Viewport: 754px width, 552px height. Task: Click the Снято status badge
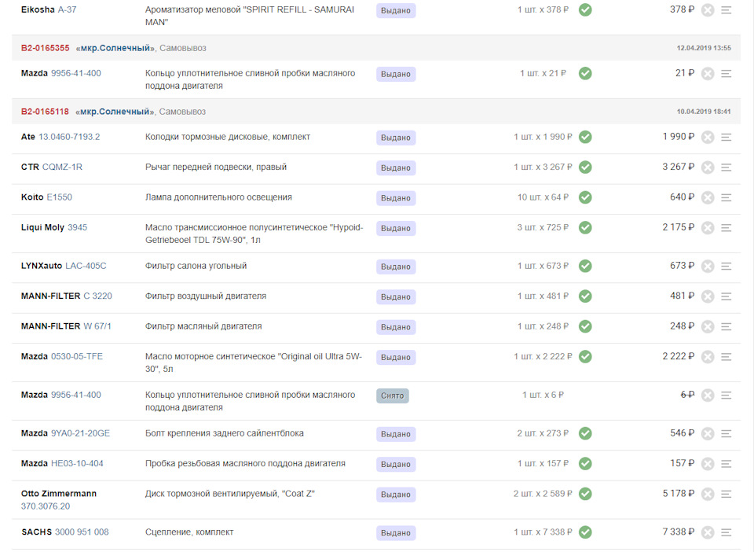pos(393,396)
